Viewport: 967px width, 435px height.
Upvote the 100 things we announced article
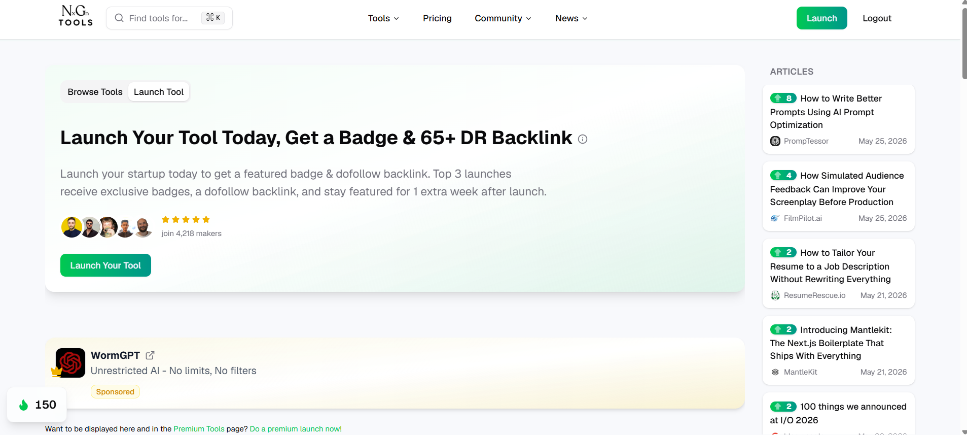click(783, 407)
